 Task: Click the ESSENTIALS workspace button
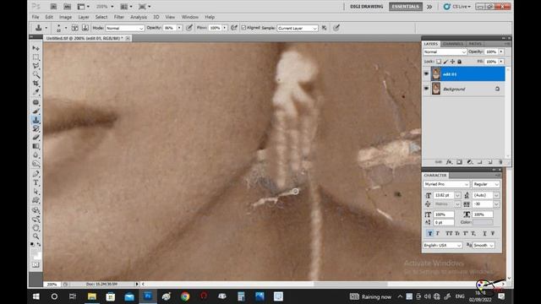pyautogui.click(x=406, y=7)
